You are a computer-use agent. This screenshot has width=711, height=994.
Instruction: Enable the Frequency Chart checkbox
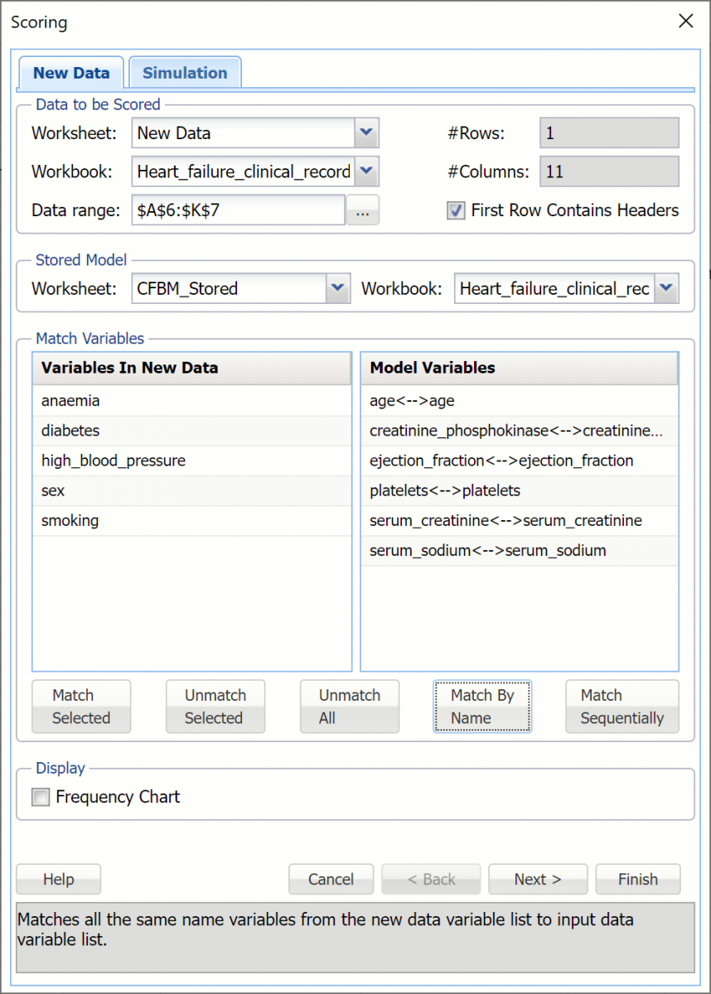tap(41, 797)
